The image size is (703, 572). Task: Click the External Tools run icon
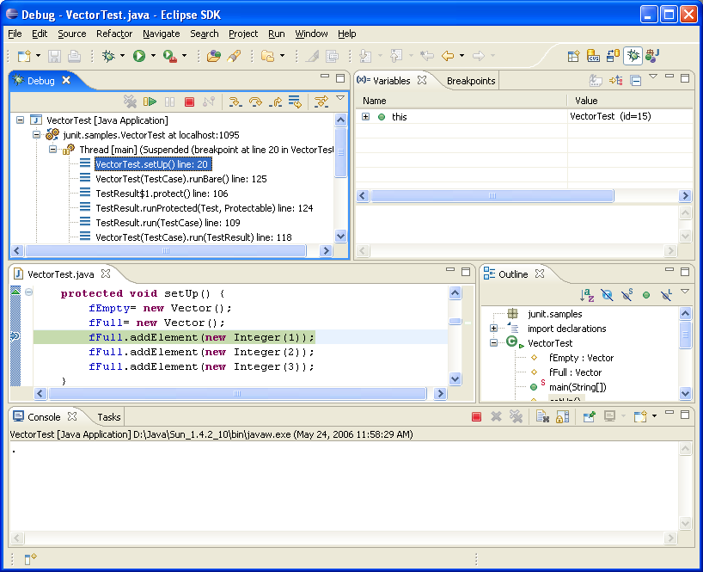[170, 56]
